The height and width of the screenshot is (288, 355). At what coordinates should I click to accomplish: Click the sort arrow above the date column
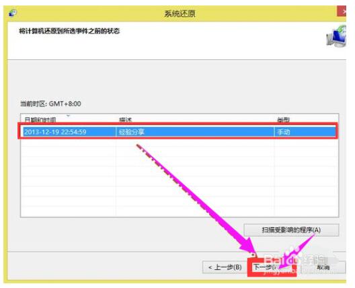(x=68, y=116)
